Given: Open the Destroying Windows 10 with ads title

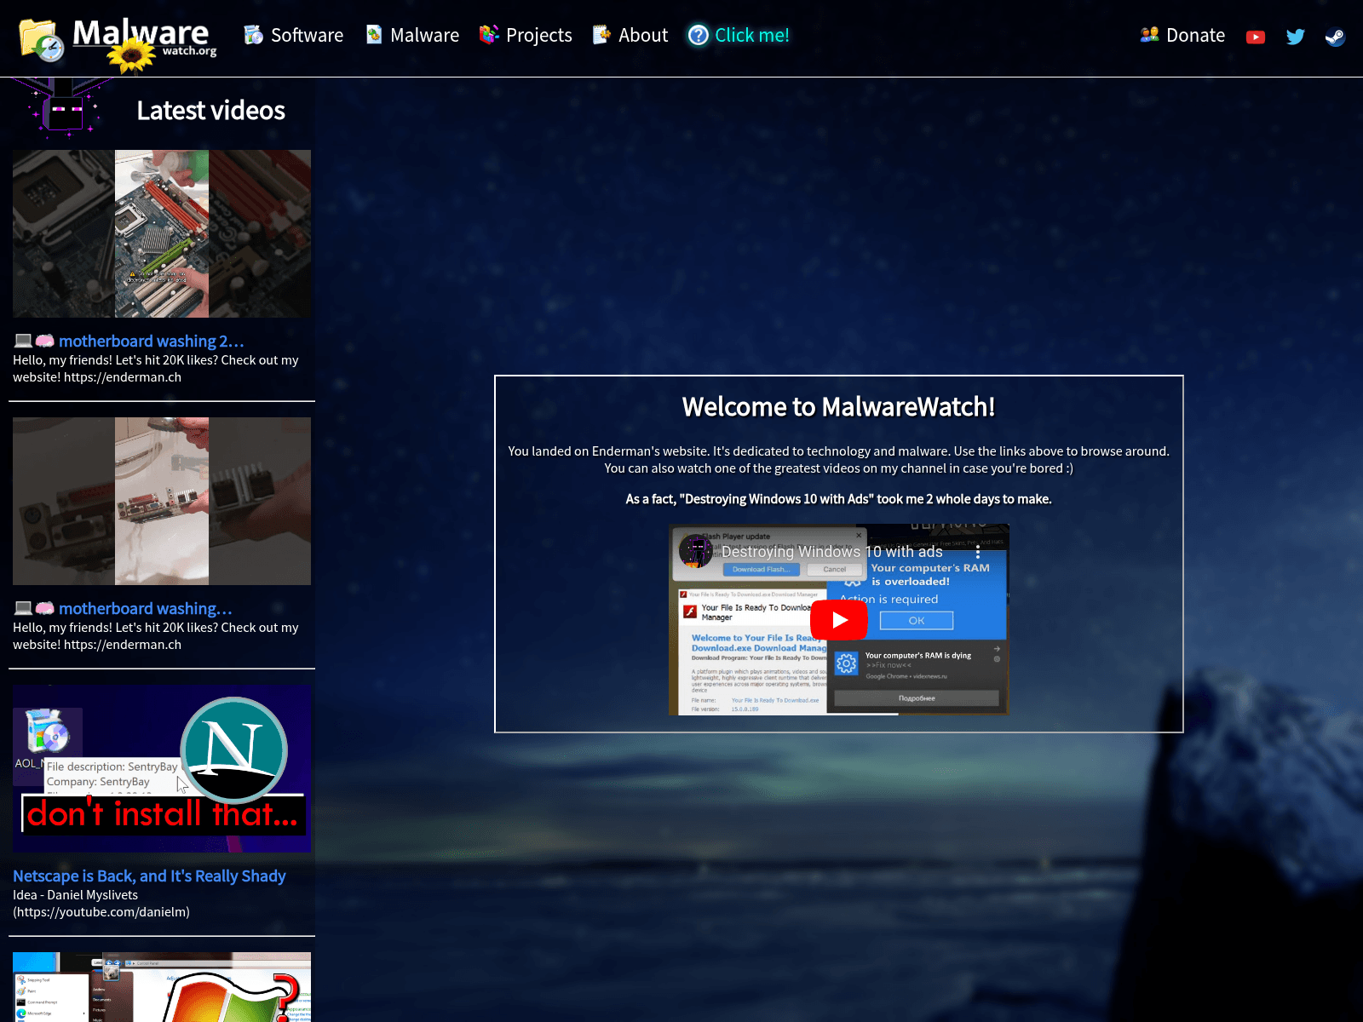Looking at the screenshot, I should [832, 552].
